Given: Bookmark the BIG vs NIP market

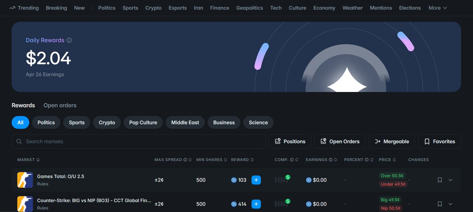Looking at the screenshot, I should point(440,204).
